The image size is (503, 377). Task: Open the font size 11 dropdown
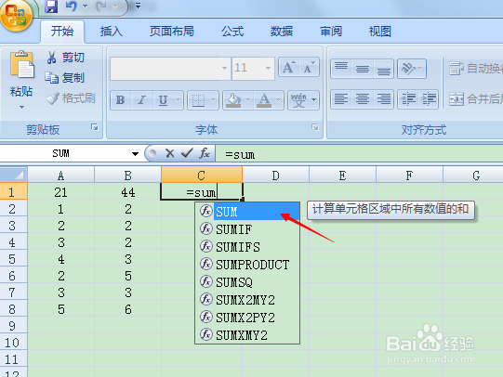coord(268,68)
